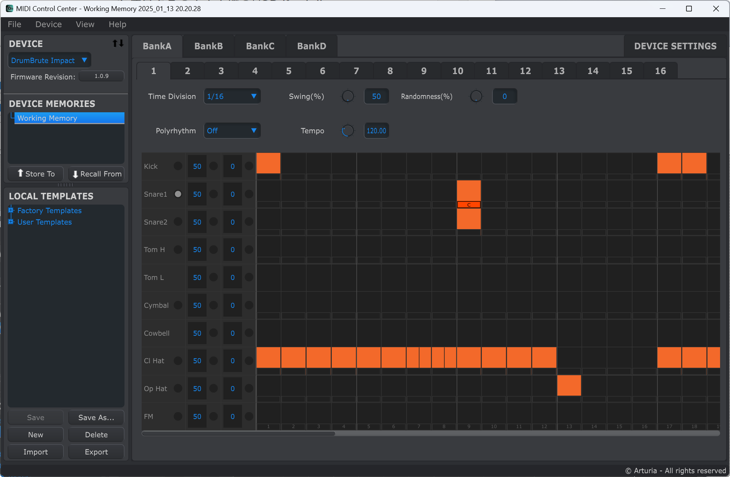Expand the Factory Templates tree node

(11, 210)
